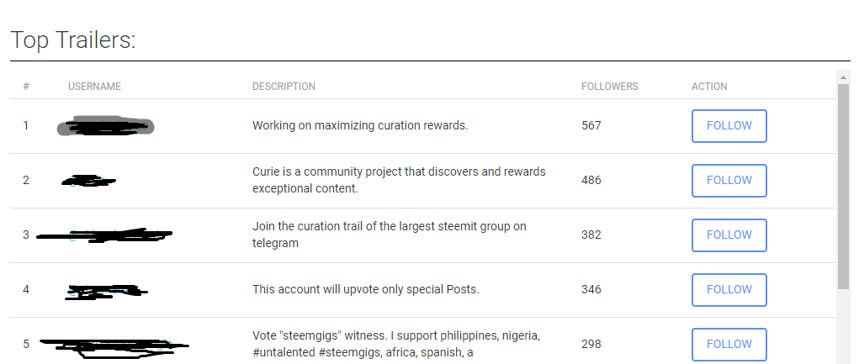Follow the telegram steemit group trailer

click(729, 235)
